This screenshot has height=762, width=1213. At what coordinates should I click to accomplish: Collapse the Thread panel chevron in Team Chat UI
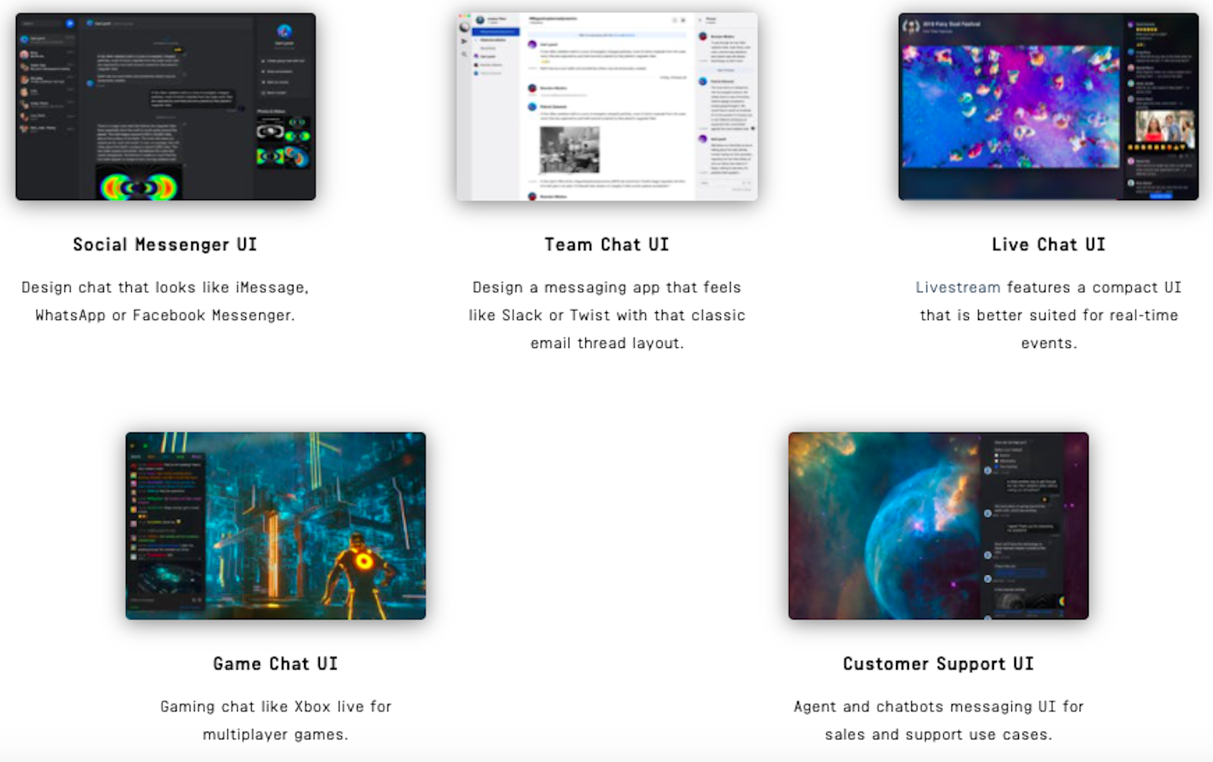701,19
